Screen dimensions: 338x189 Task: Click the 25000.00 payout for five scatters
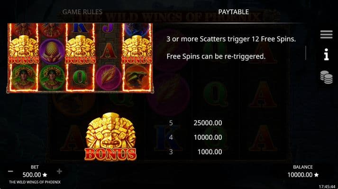(208, 123)
